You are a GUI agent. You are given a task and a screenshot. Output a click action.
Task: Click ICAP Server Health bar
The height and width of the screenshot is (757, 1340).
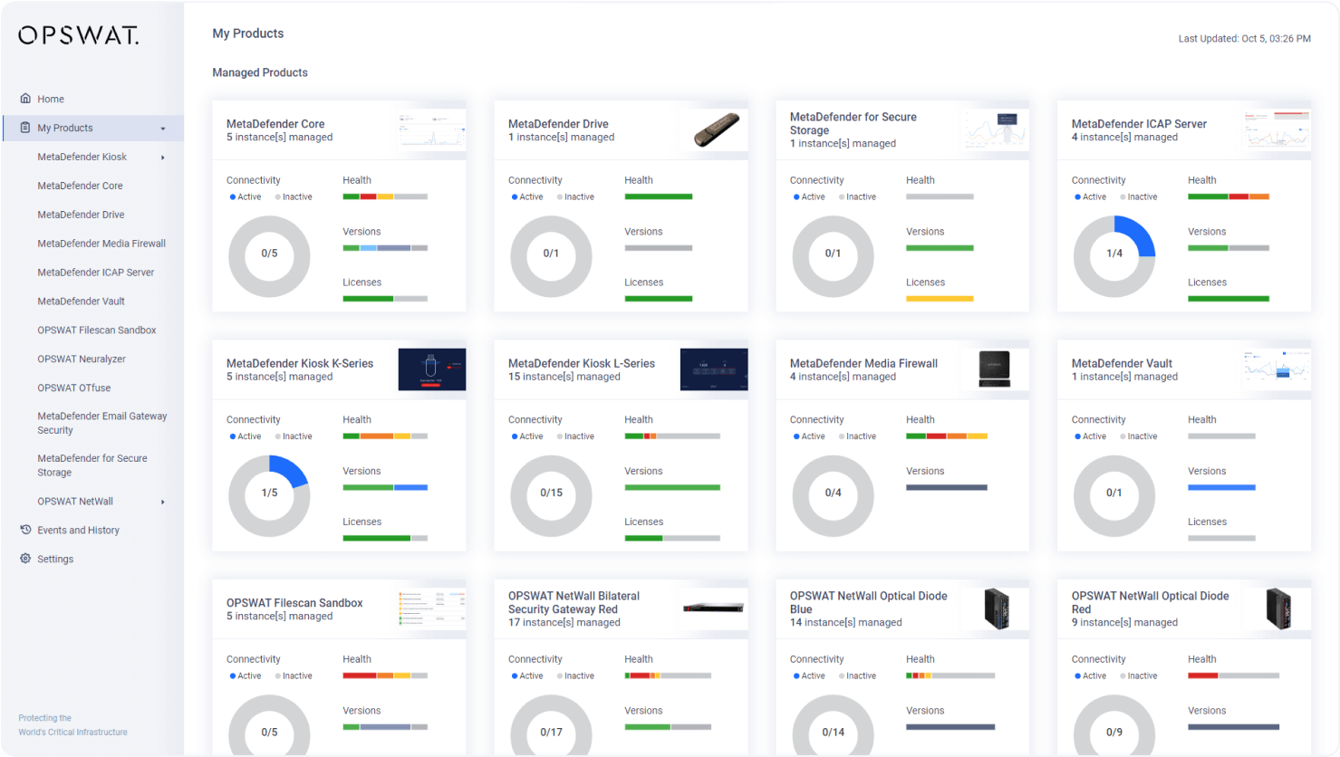(1229, 196)
